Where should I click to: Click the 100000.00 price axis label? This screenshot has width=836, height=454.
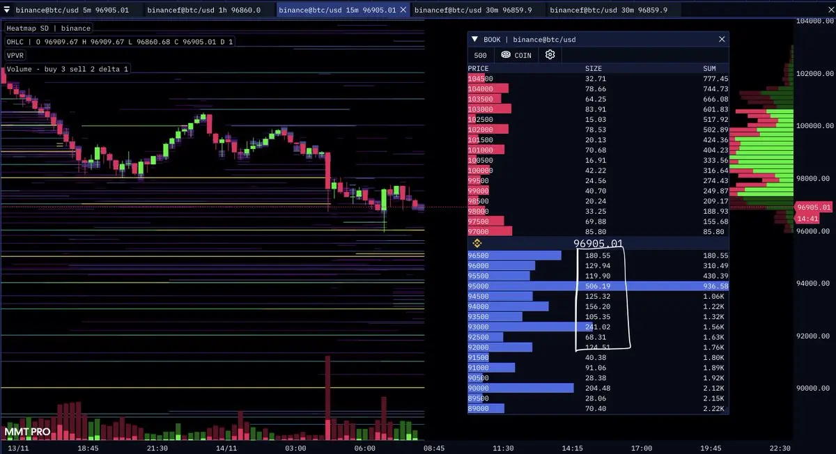pos(814,126)
